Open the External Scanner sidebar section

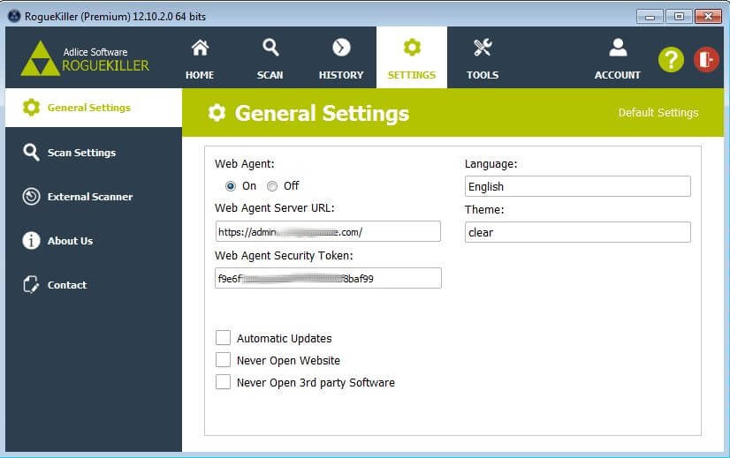(89, 197)
